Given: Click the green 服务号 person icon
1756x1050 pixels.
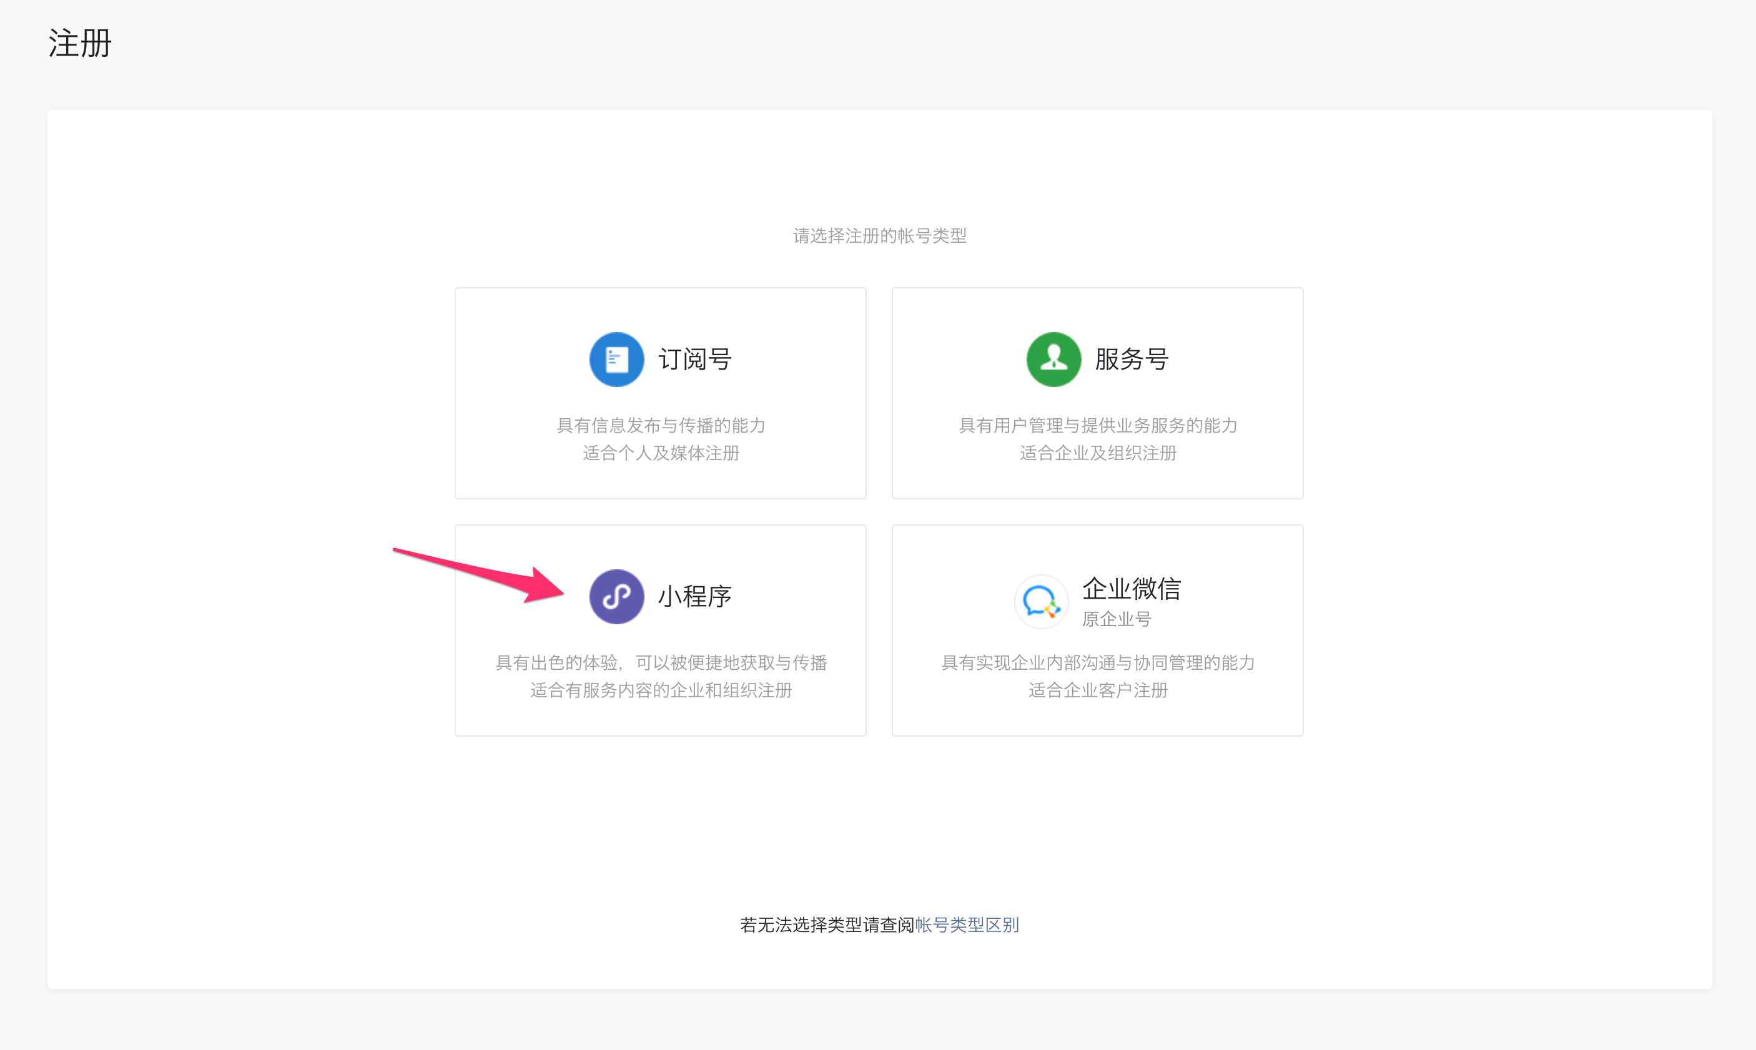Looking at the screenshot, I should (1053, 360).
